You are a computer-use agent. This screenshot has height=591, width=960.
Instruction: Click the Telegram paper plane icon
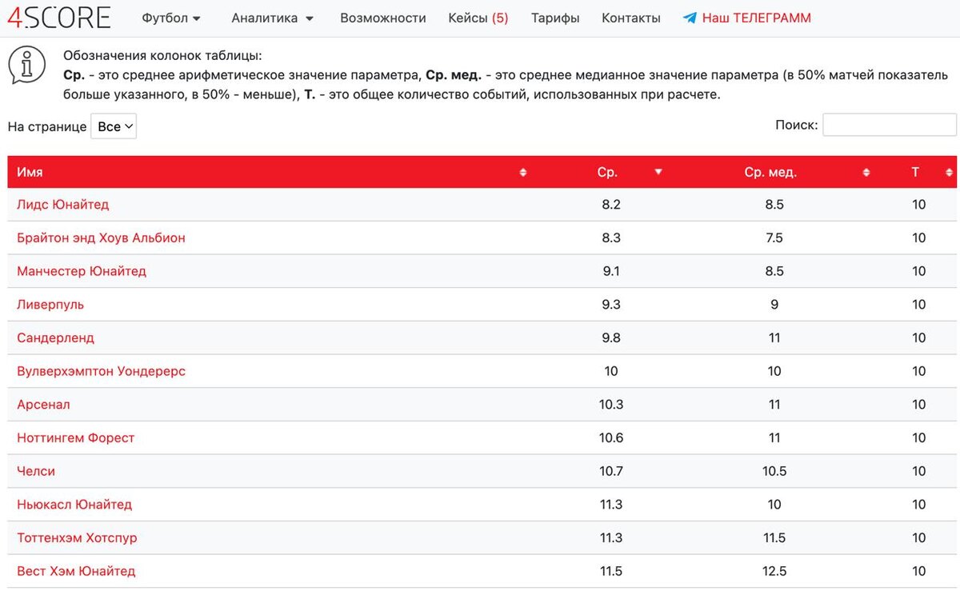click(690, 18)
